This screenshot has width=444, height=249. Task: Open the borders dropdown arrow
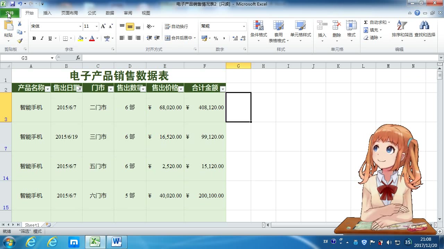[71, 38]
